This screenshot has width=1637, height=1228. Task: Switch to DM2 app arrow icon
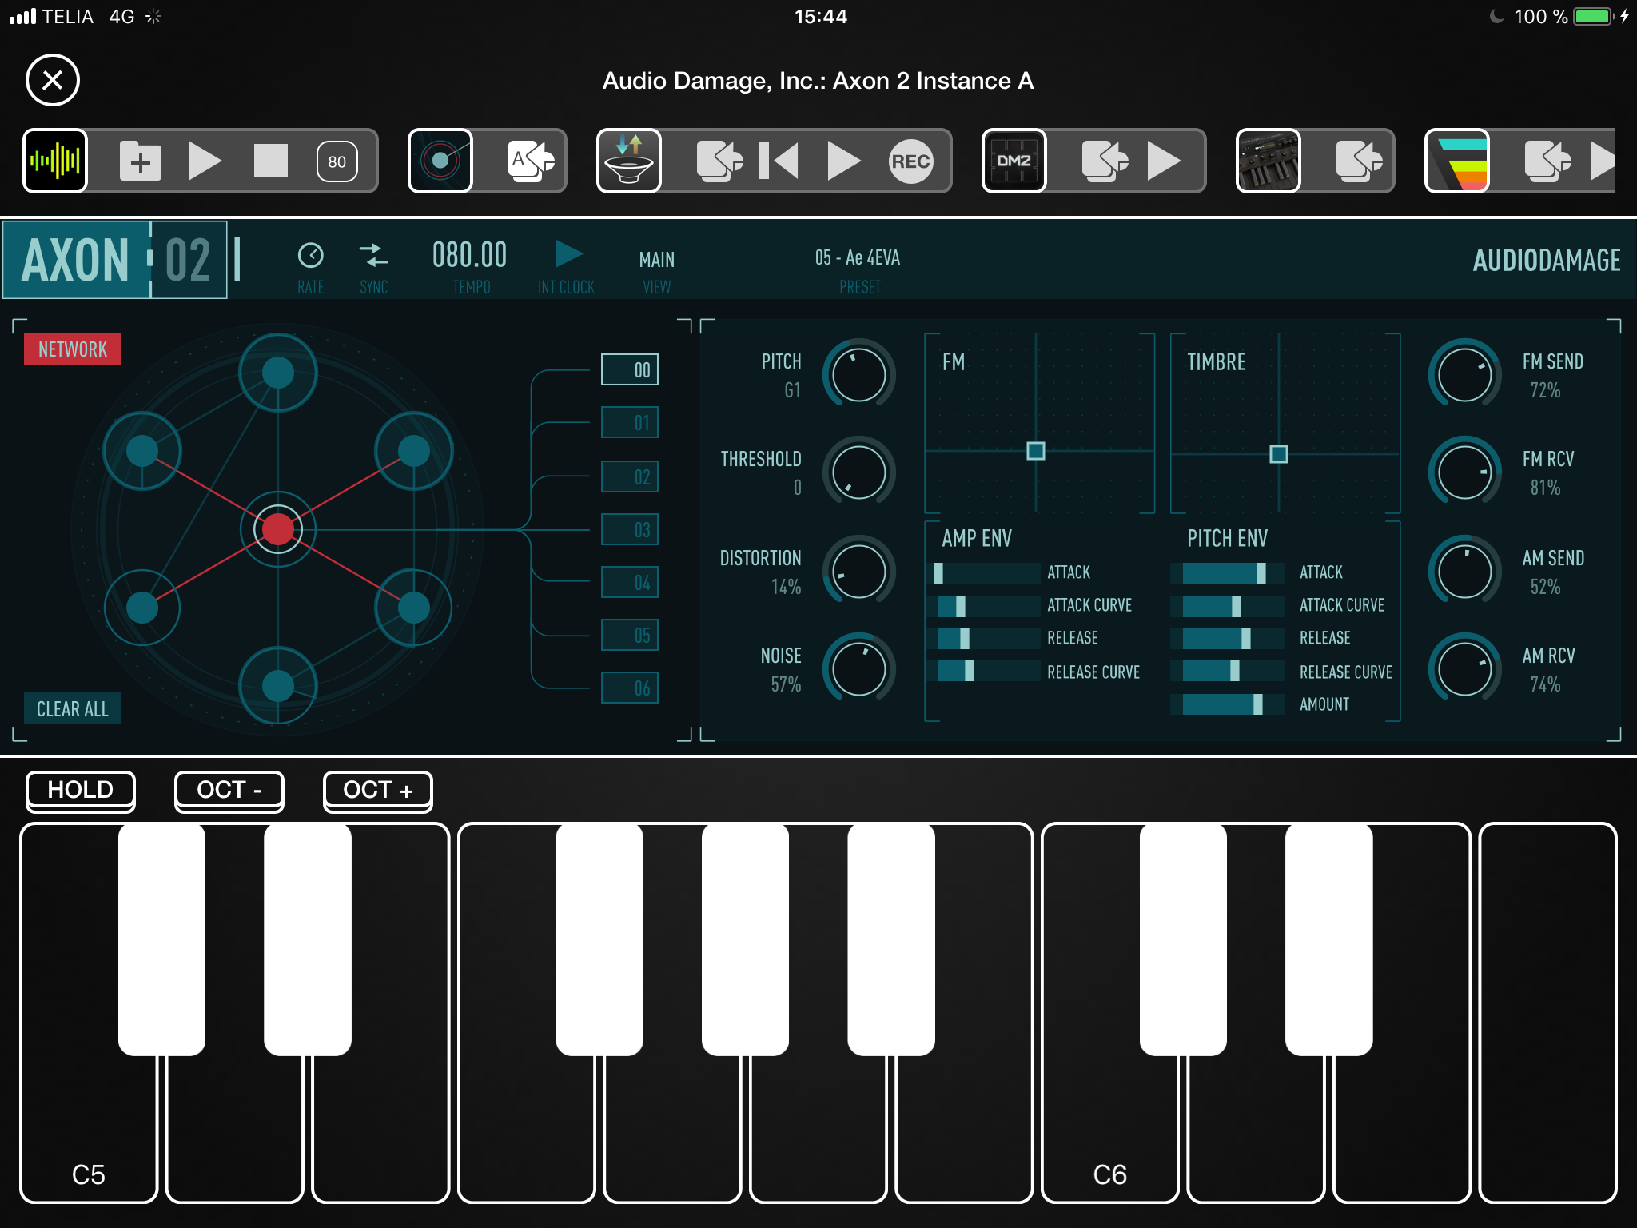point(1105,161)
